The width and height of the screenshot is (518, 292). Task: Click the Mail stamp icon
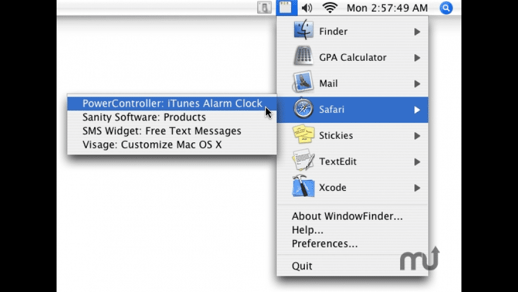(302, 82)
